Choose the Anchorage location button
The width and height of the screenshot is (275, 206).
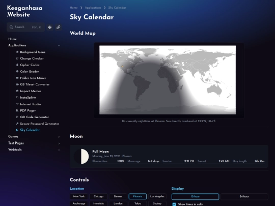[x=79, y=203]
